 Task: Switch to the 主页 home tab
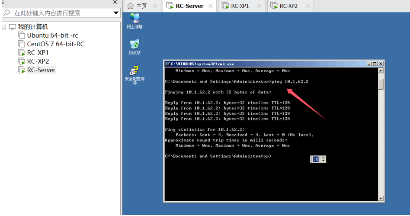click(141, 6)
